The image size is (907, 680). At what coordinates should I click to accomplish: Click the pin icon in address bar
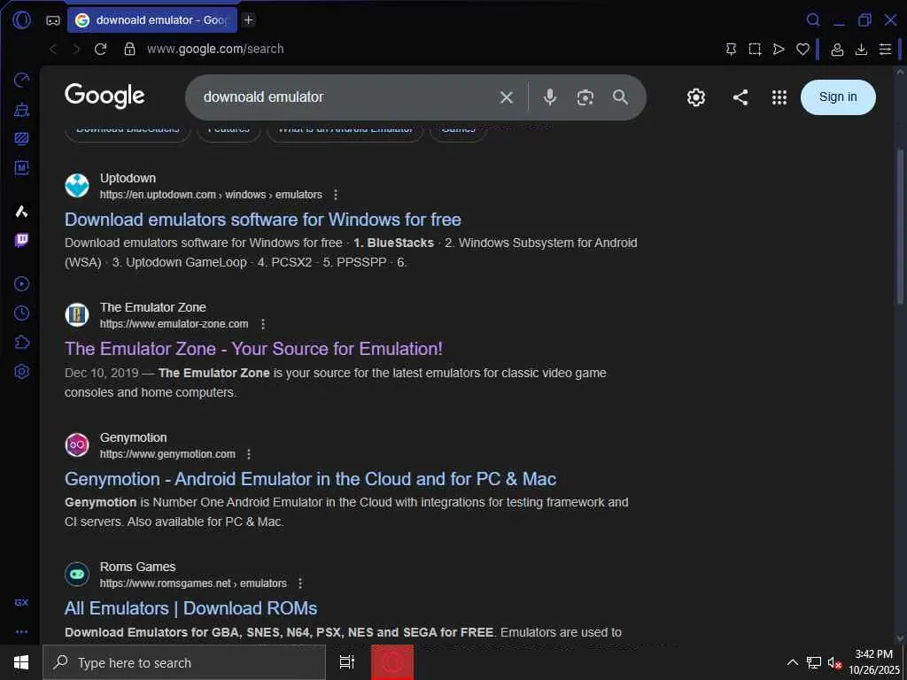731,50
